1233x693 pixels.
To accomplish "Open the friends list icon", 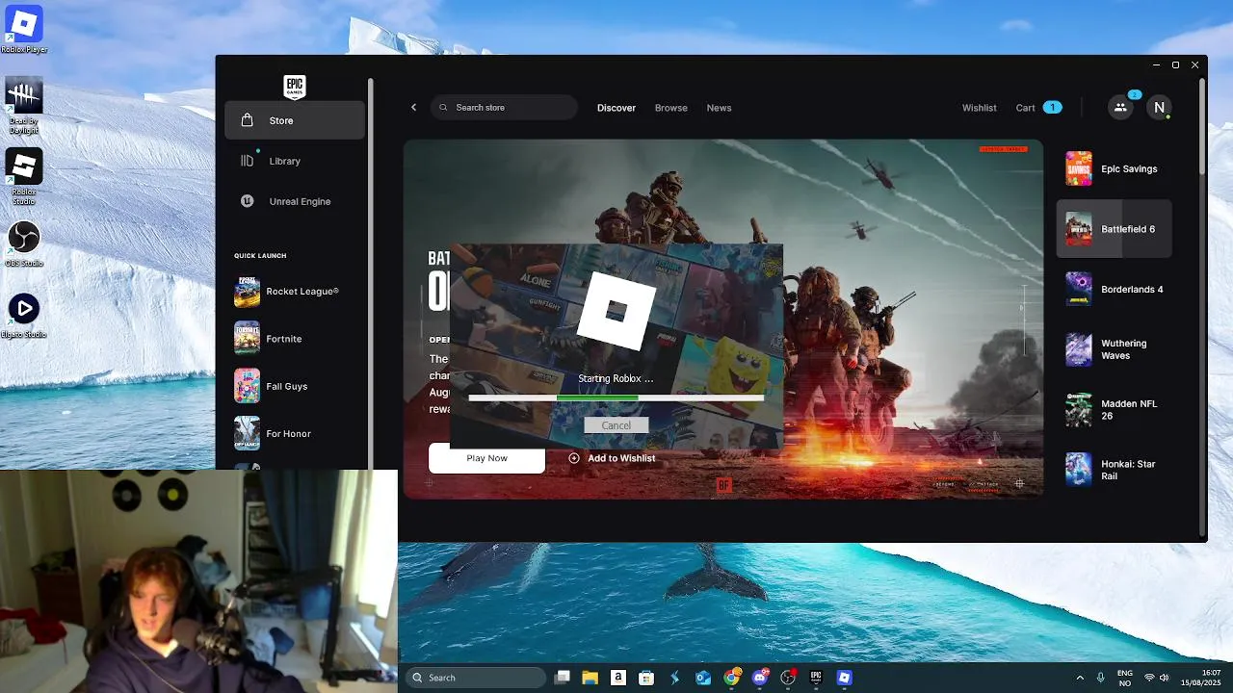I will [x=1120, y=108].
